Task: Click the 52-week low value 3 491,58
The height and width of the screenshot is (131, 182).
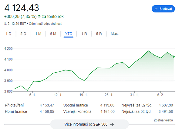Action: click(x=166, y=111)
